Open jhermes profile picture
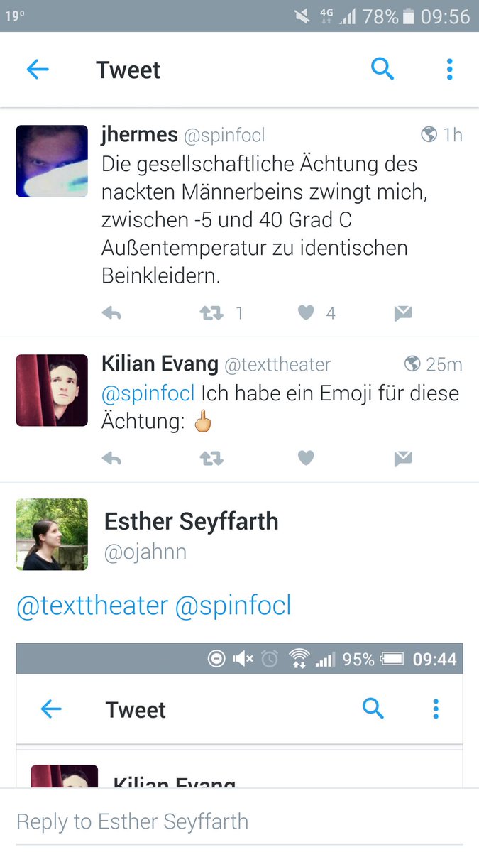The image size is (479, 852). [x=52, y=161]
